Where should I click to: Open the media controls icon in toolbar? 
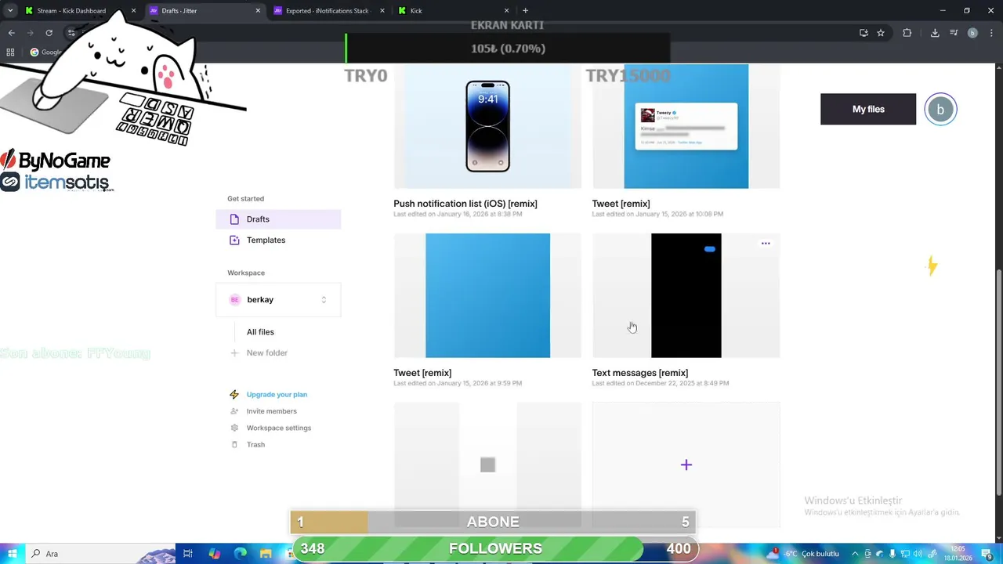point(954,33)
